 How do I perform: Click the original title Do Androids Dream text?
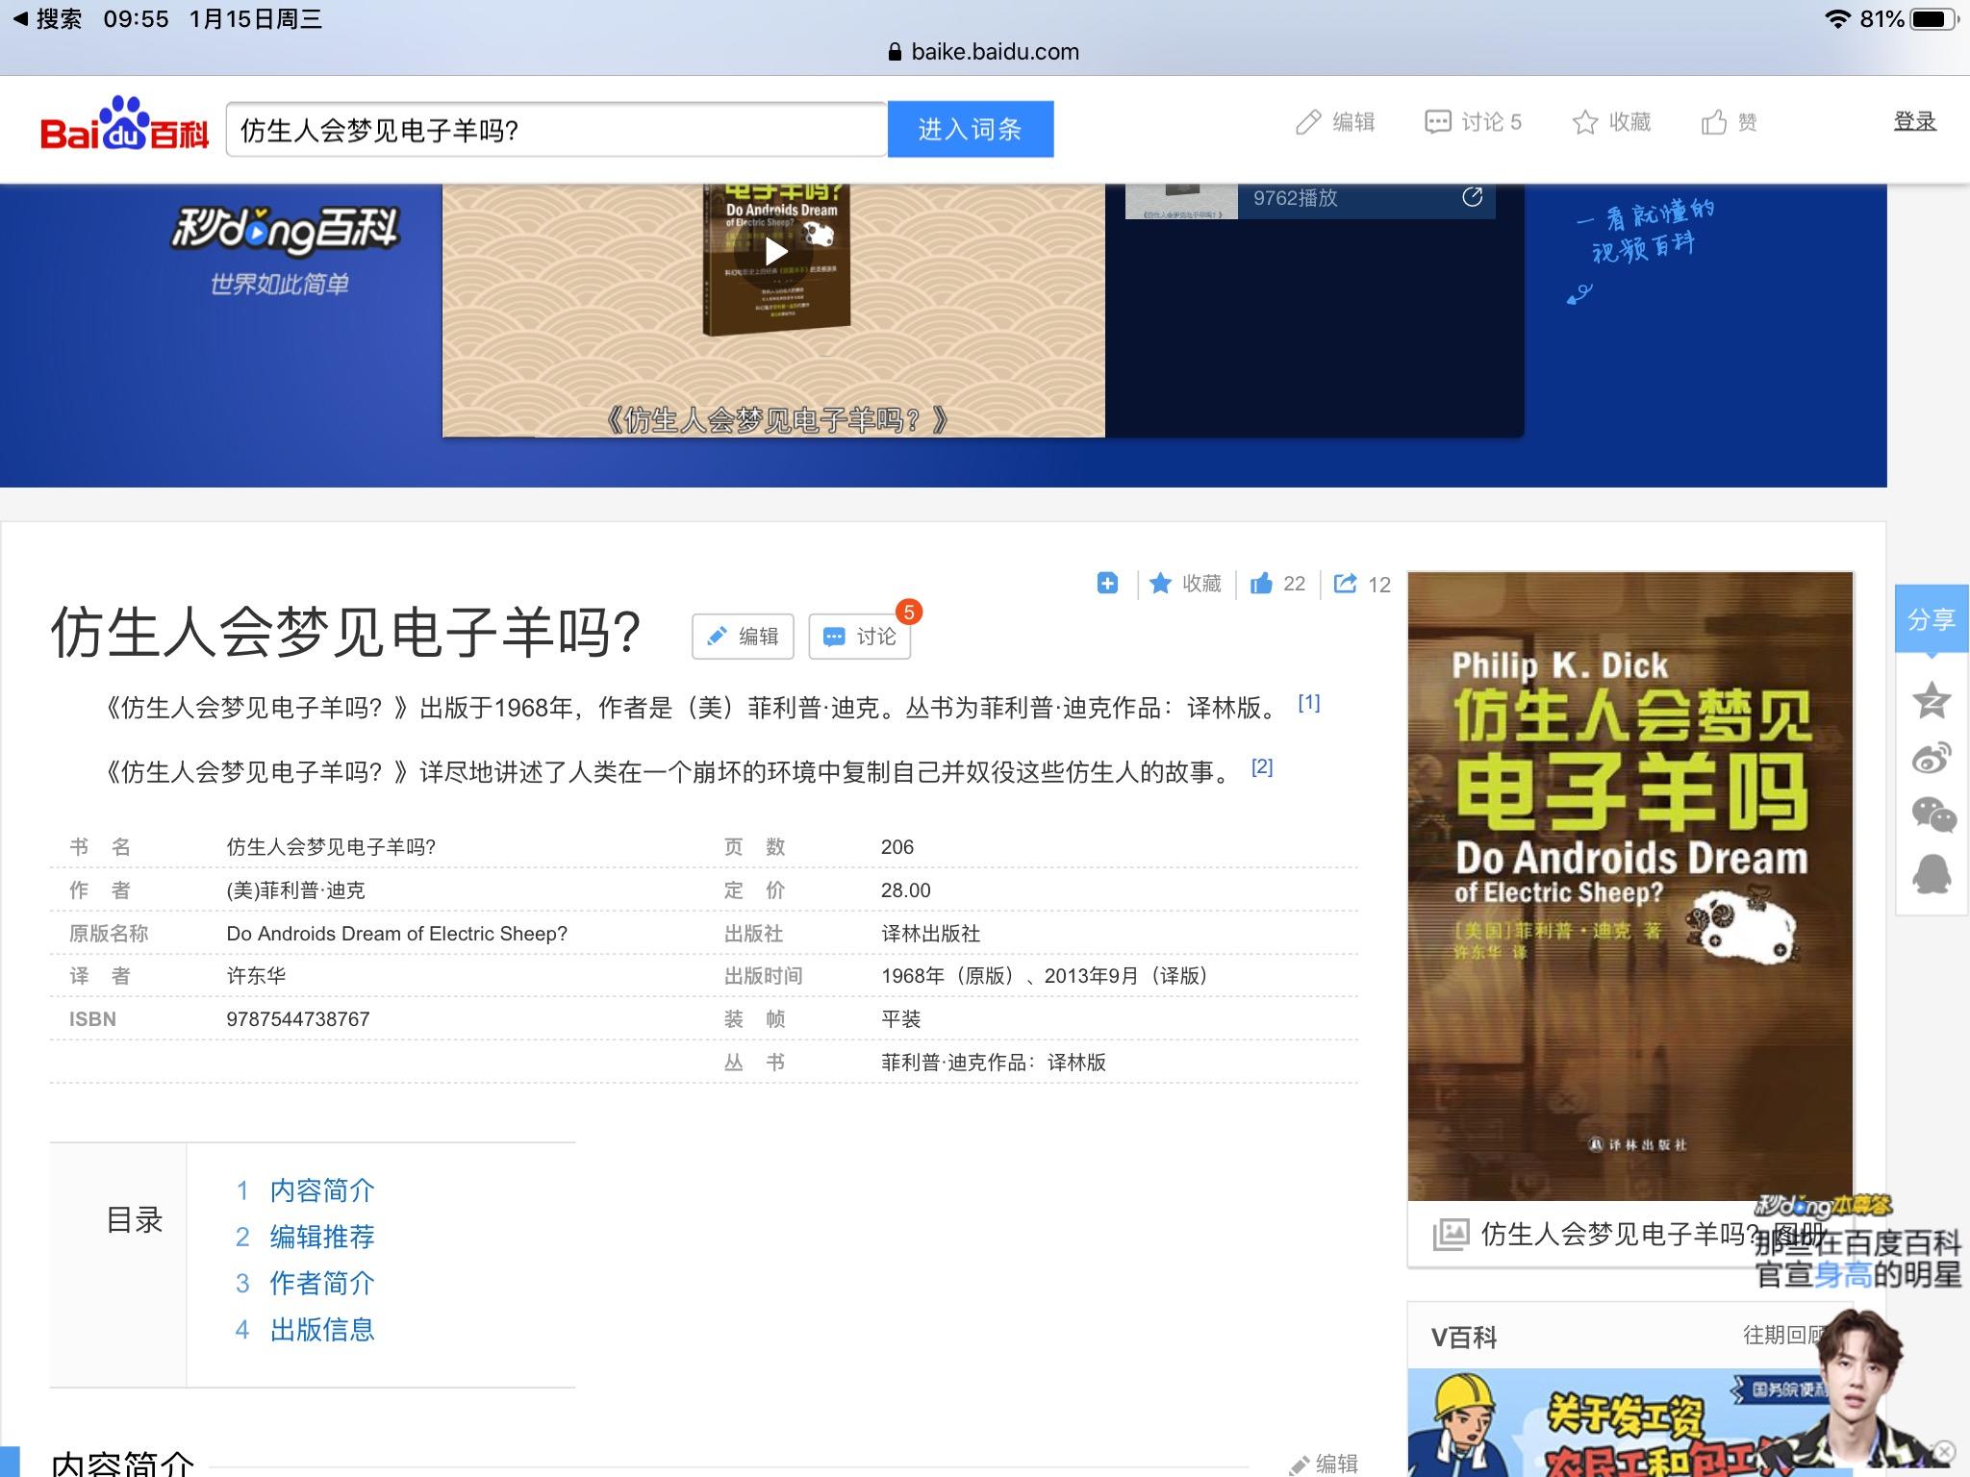pos(396,934)
